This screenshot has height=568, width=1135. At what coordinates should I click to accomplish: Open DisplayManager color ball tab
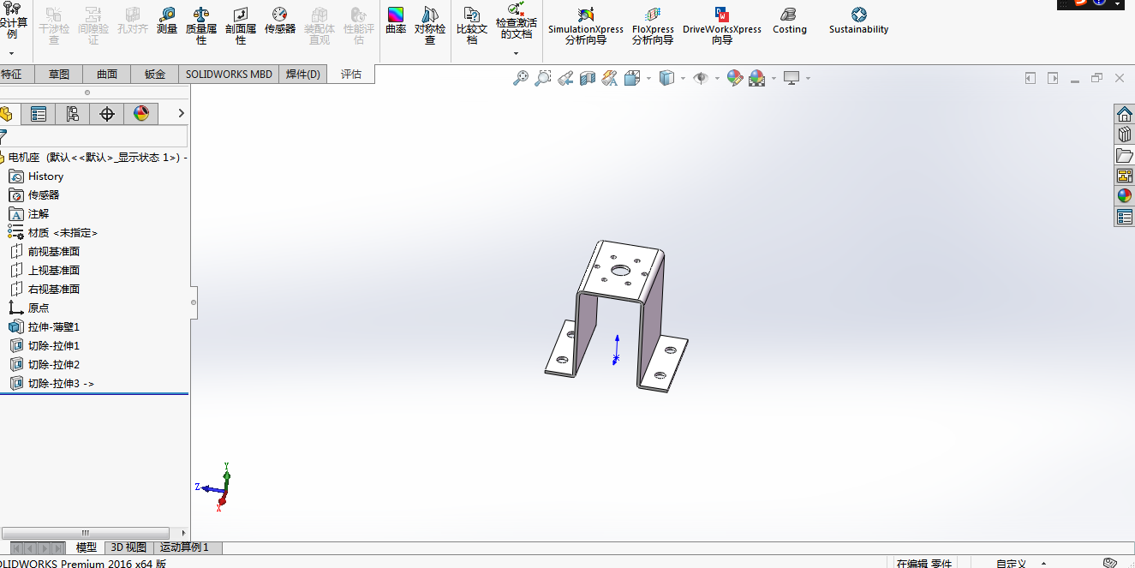coord(141,114)
